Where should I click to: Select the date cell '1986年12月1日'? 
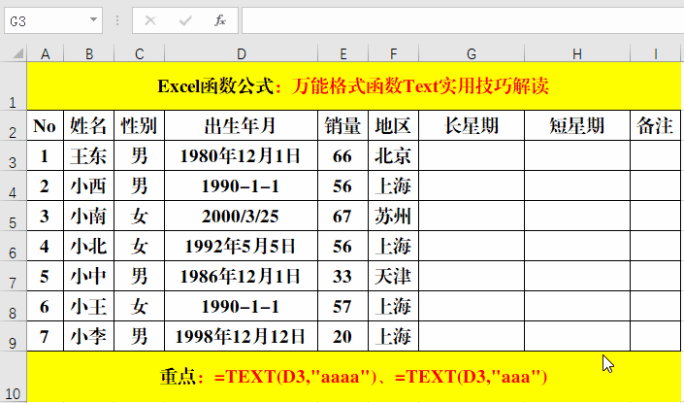coord(241,276)
